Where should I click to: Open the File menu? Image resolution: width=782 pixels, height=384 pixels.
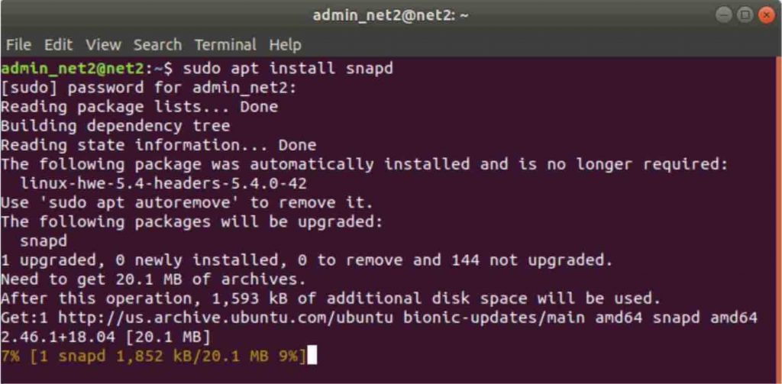[x=18, y=44]
